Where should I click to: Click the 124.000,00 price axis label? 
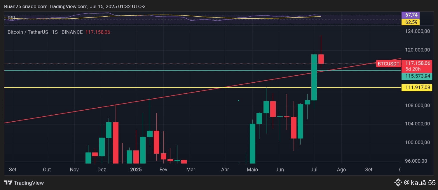(418, 31)
